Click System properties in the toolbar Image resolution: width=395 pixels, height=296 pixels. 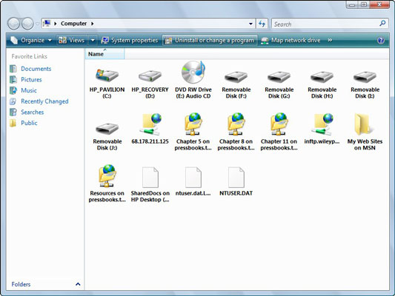click(x=129, y=40)
